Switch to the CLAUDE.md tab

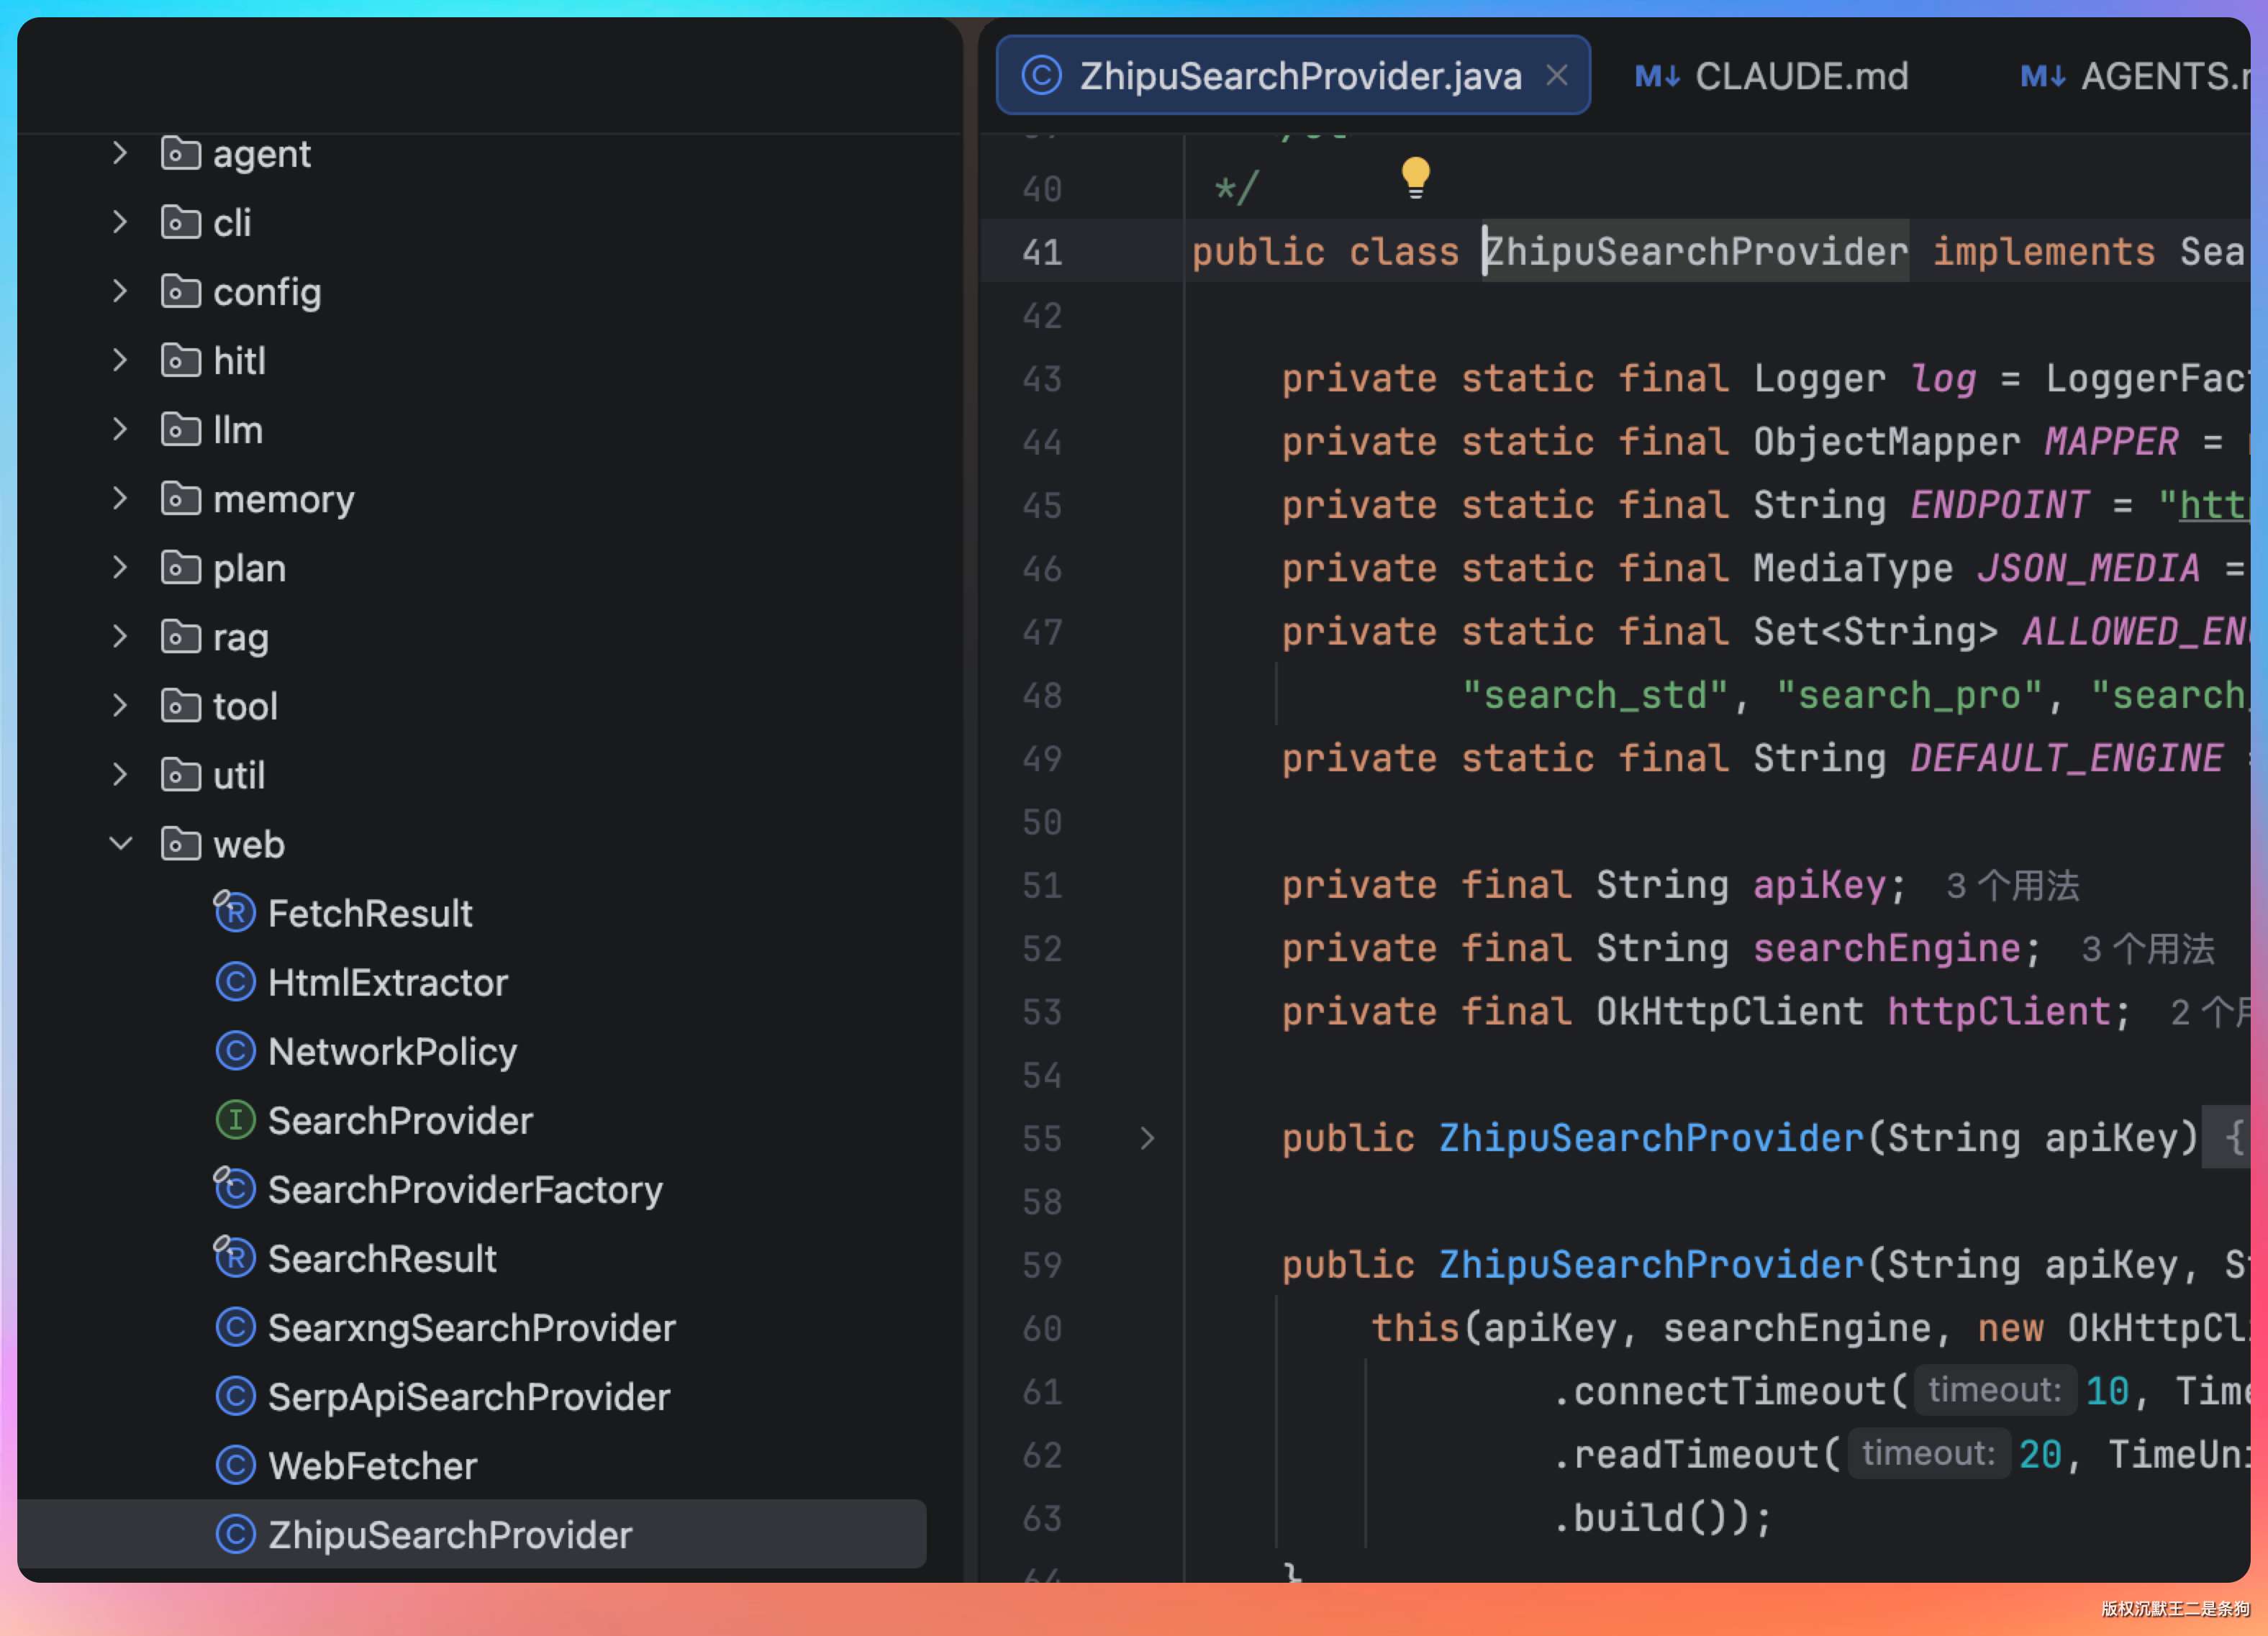tap(1800, 77)
